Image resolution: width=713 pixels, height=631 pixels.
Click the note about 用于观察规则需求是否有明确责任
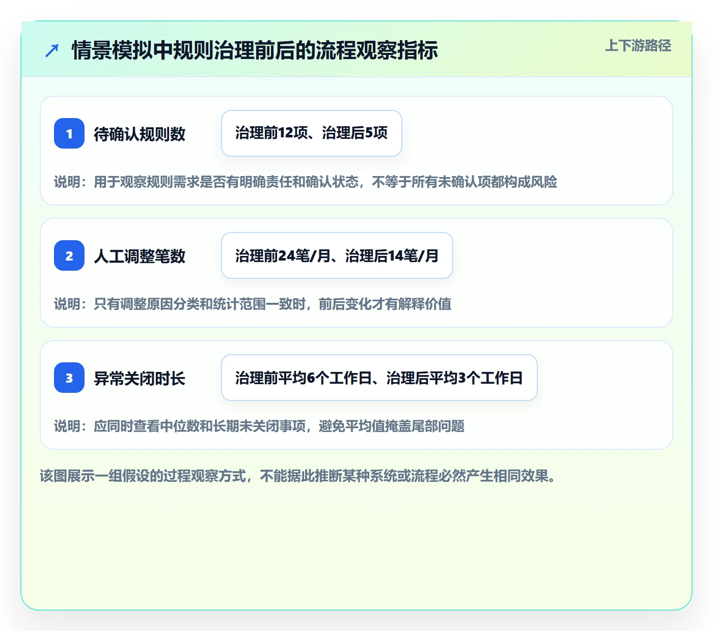click(306, 182)
